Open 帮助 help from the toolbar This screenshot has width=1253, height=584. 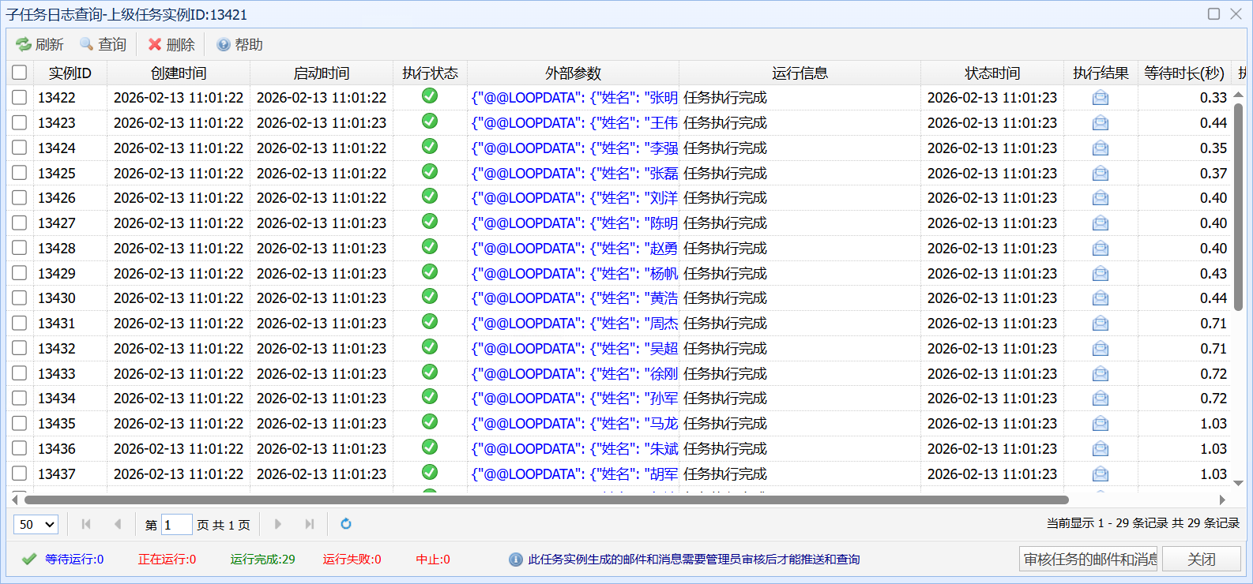(239, 45)
